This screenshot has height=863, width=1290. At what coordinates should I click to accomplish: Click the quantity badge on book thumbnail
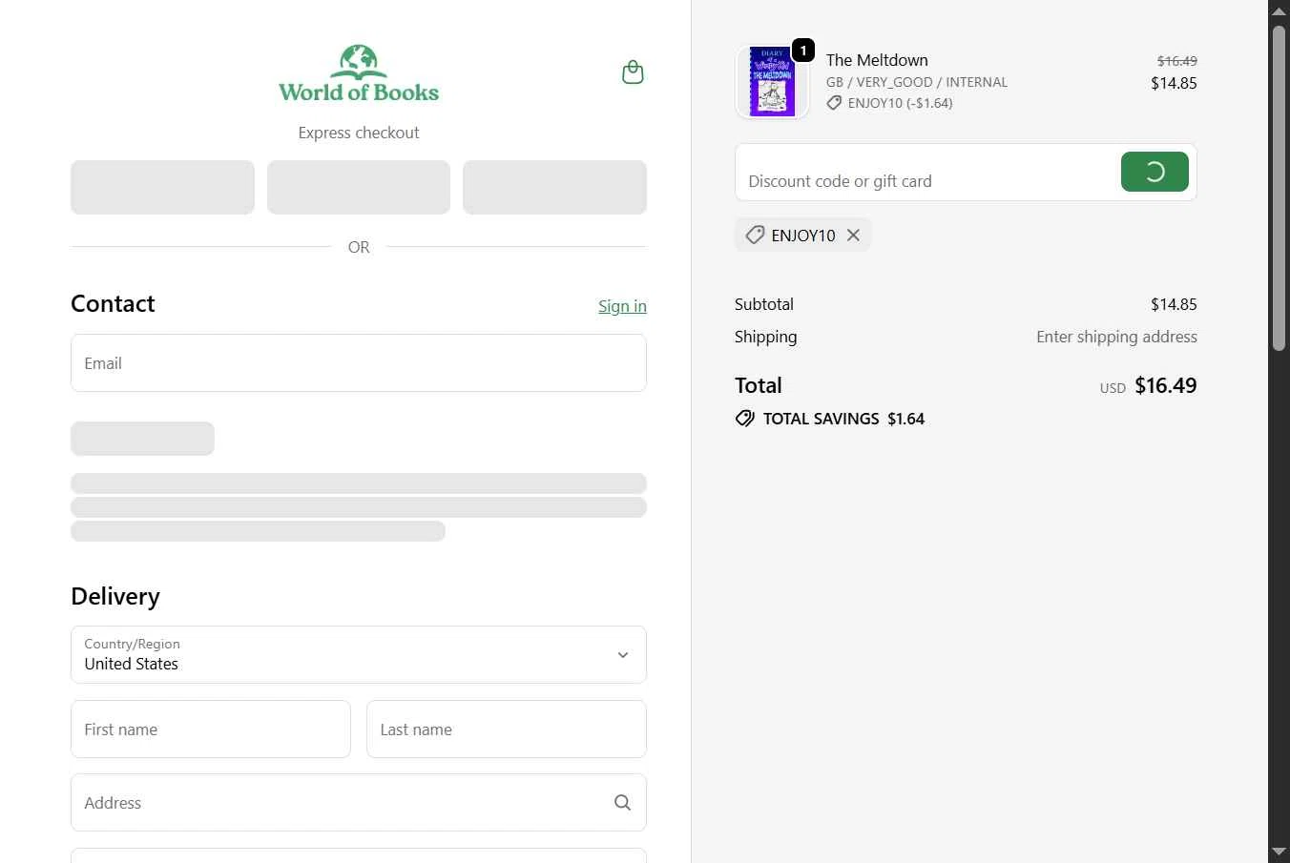(803, 51)
